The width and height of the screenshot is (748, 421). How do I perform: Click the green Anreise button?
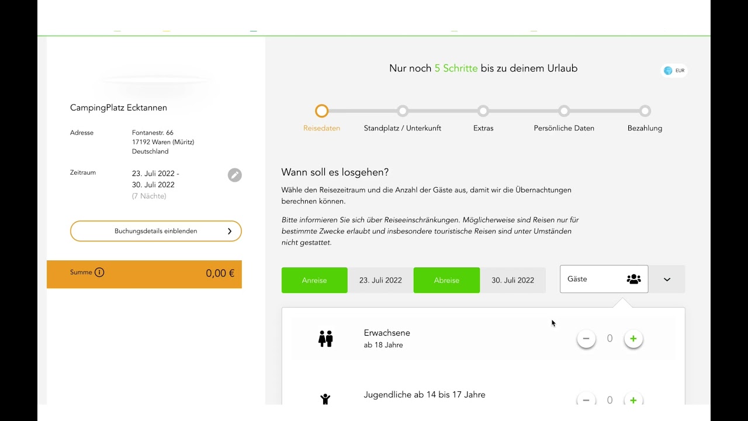(314, 280)
